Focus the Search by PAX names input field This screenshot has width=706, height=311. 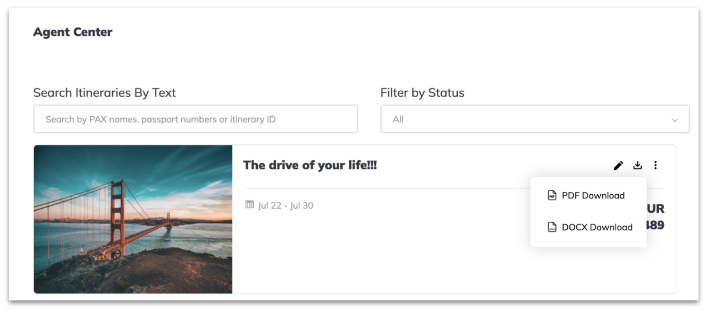(196, 119)
